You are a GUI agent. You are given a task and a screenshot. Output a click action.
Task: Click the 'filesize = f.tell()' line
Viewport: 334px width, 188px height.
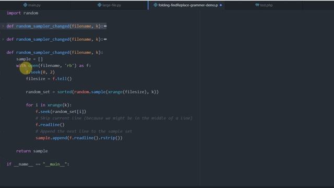(x=49, y=79)
